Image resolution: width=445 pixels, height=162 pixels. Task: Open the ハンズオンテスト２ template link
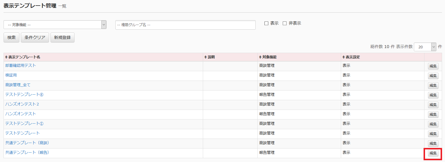tap(22, 104)
